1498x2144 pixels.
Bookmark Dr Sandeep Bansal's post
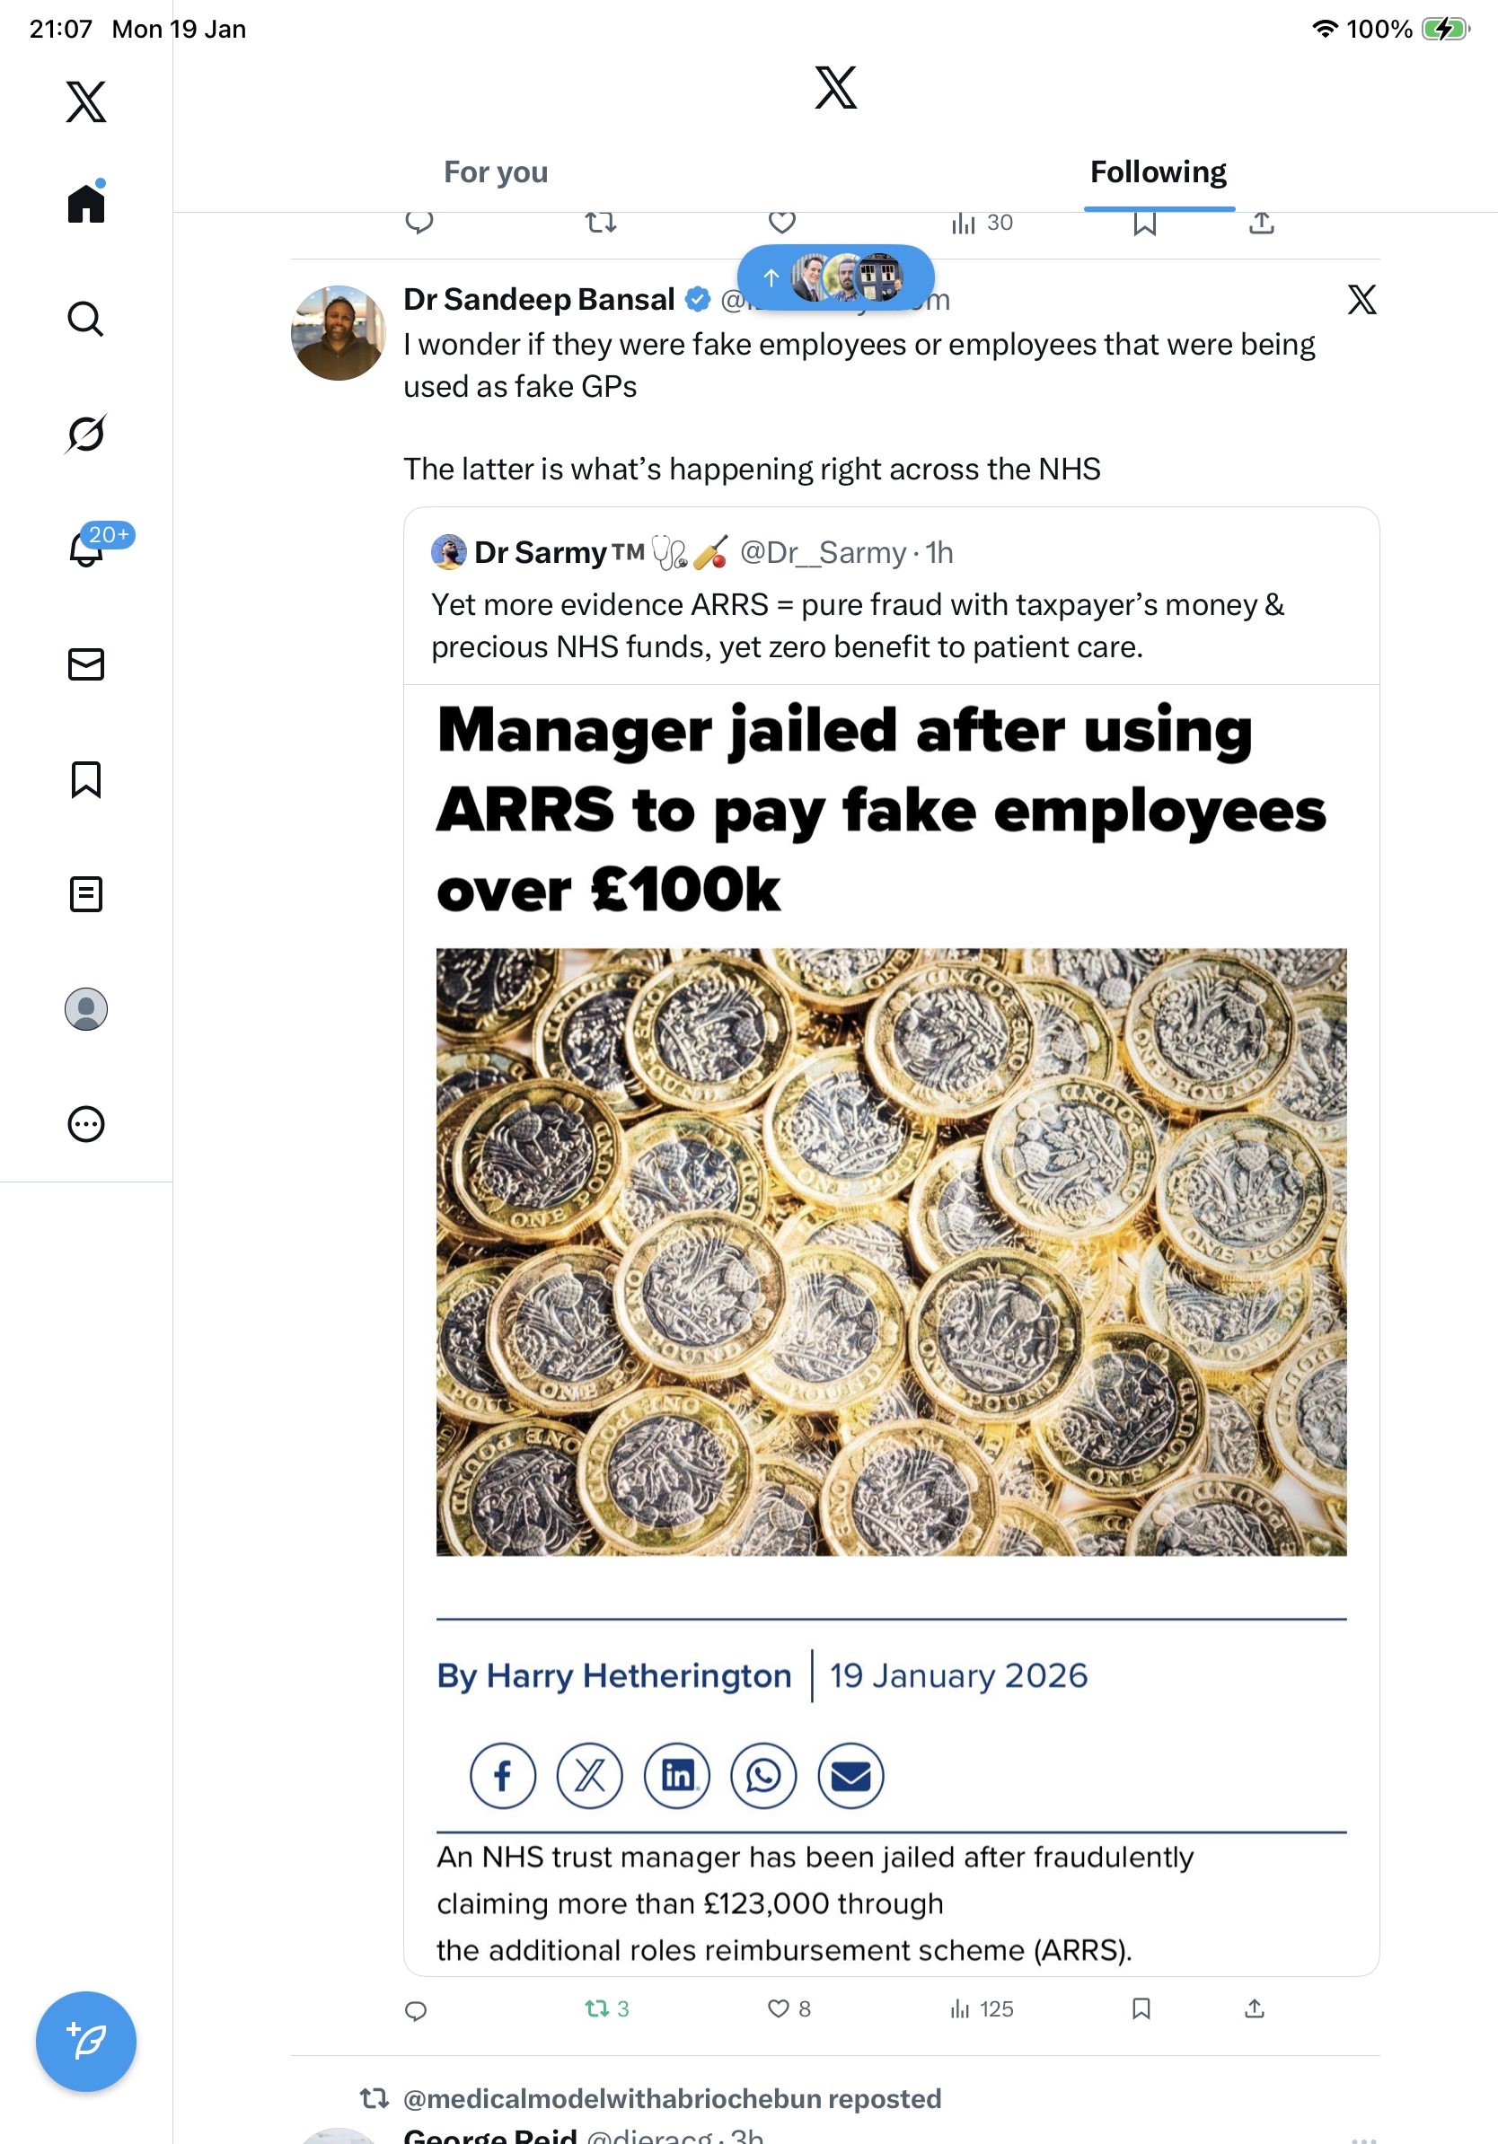[1141, 2008]
